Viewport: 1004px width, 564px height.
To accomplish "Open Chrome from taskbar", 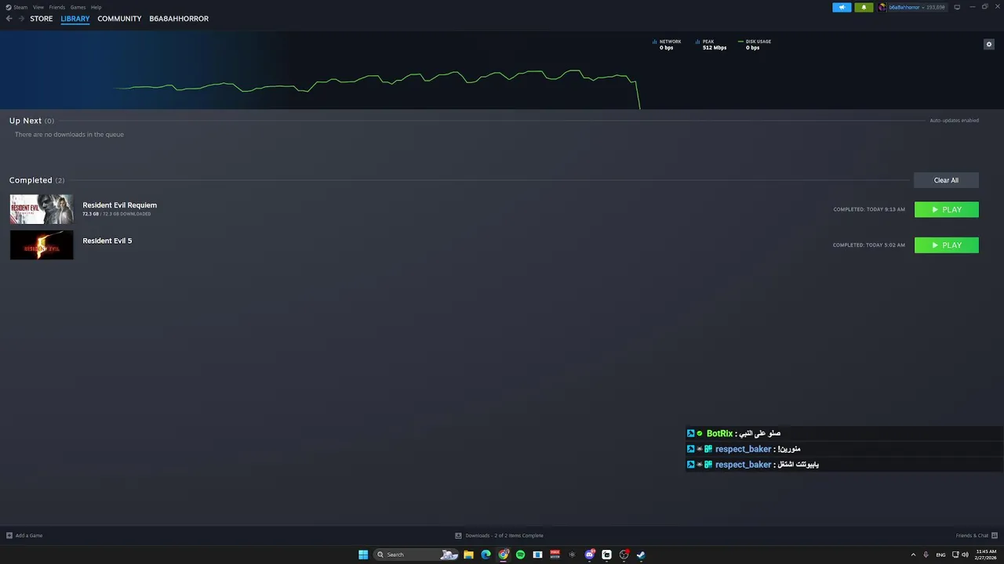I will [504, 555].
